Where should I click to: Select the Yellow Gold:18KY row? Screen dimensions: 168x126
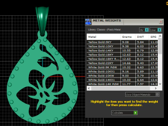point(122,55)
